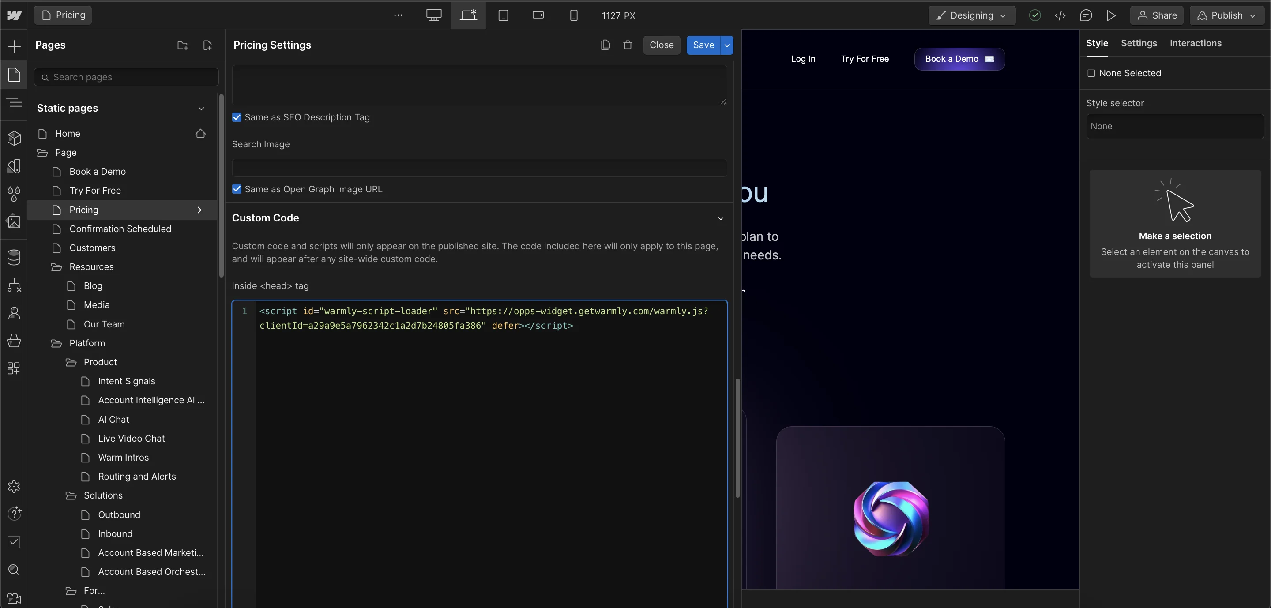Duplicate the Pricing page
The image size is (1271, 608).
(605, 45)
